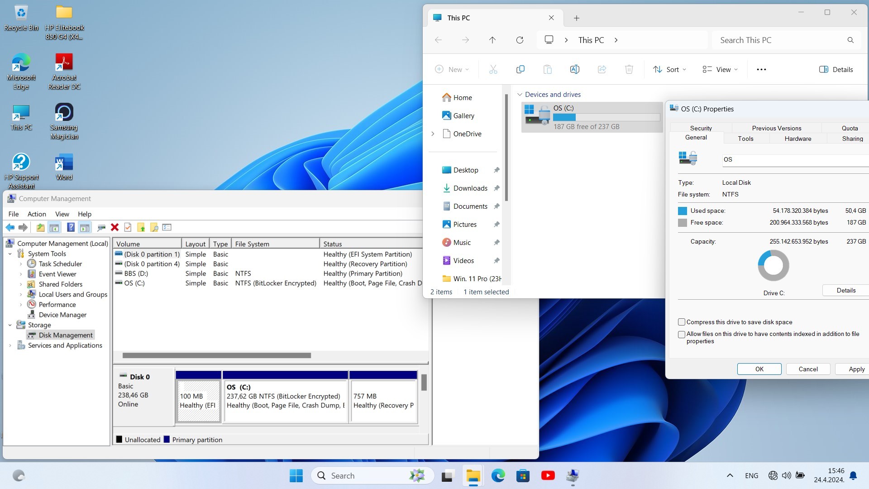The width and height of the screenshot is (869, 489).
Task: Click Computer Management icon on taskbar
Action: [573, 475]
